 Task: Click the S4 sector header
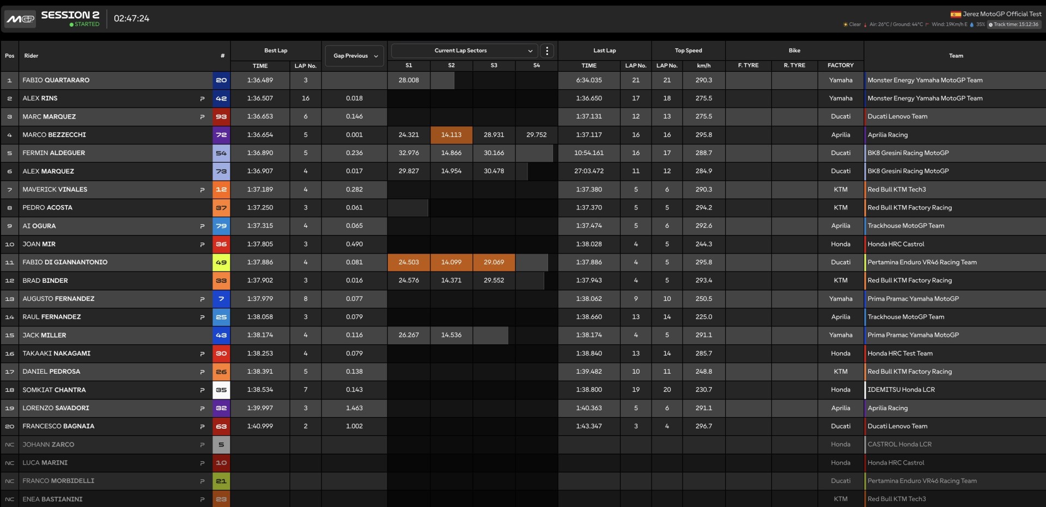tap(537, 65)
